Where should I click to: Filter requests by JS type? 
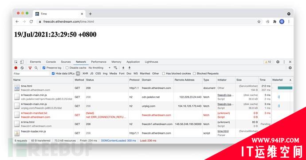point(91,73)
